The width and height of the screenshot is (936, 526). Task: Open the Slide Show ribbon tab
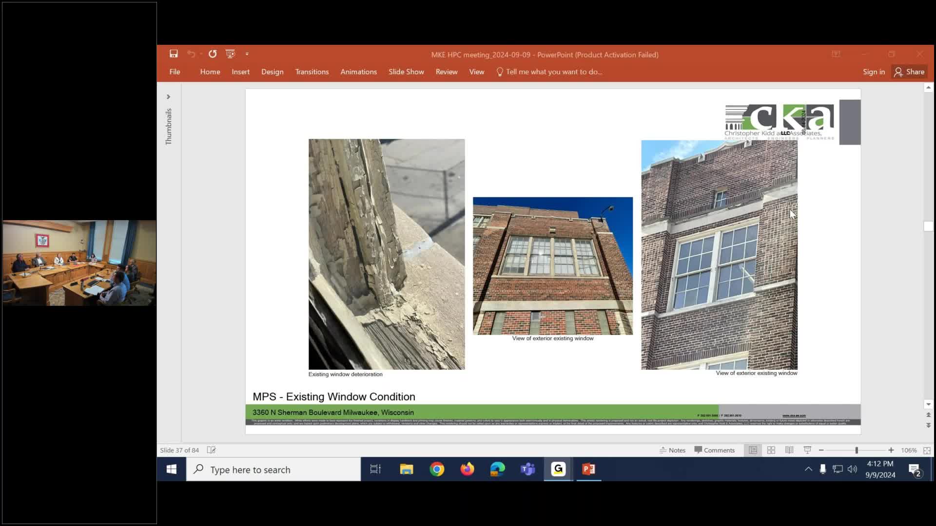pyautogui.click(x=406, y=72)
